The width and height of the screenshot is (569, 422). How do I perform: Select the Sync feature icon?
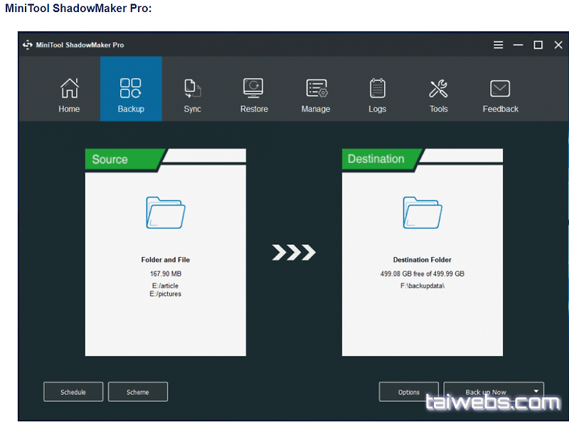pyautogui.click(x=192, y=92)
